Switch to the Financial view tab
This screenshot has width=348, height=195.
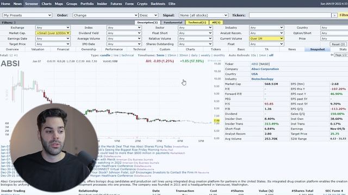coord(63,49)
